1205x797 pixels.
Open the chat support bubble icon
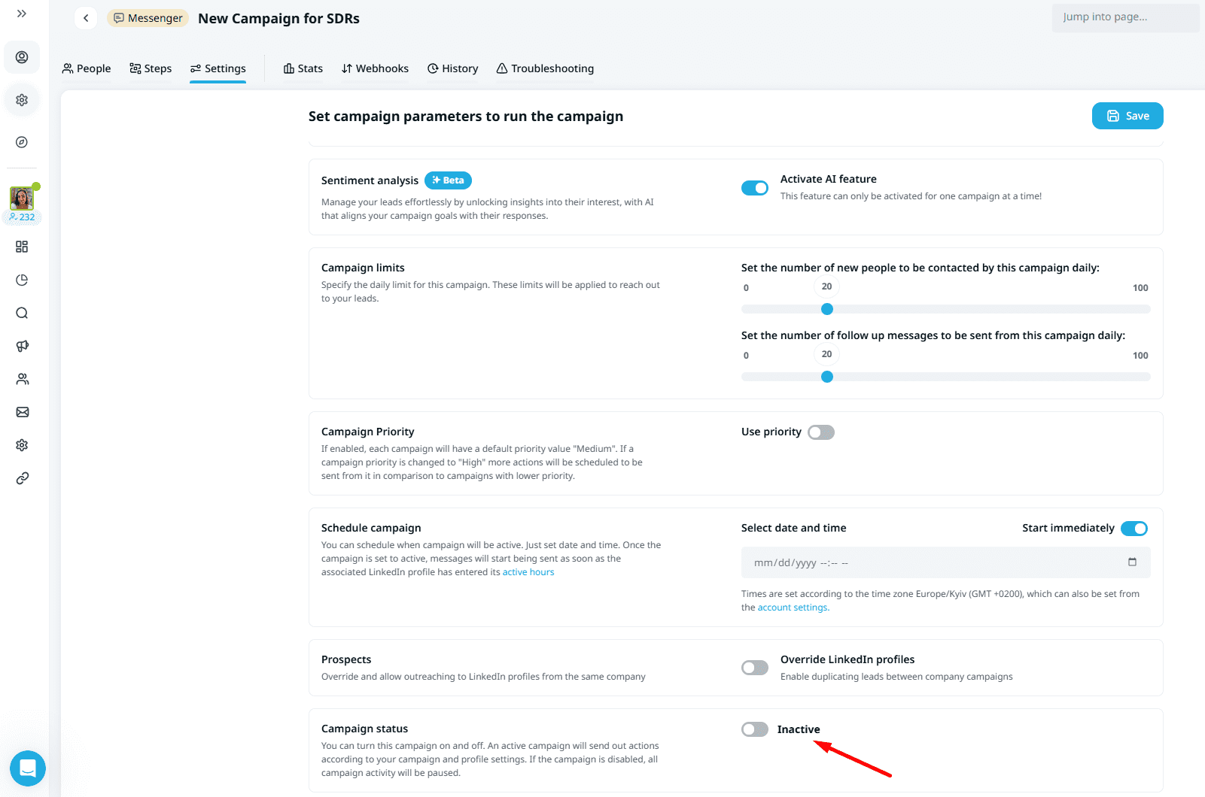tap(28, 768)
